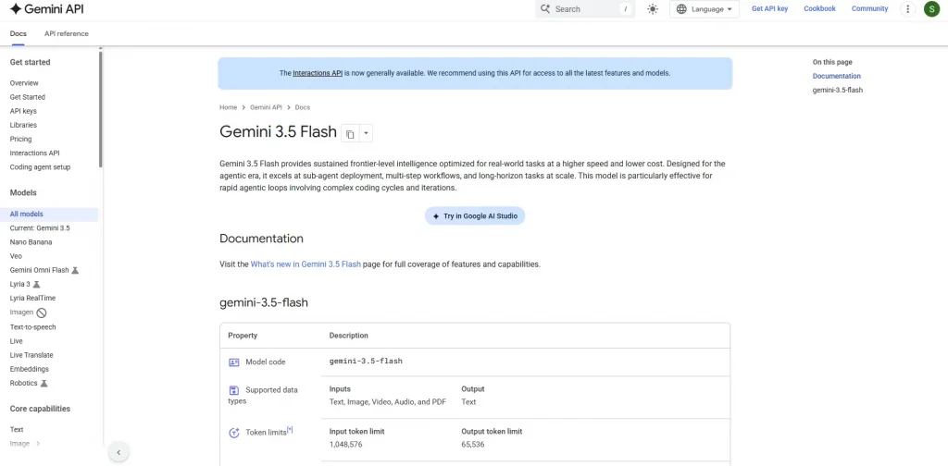Open the Cookbook link
This screenshot has height=466, width=948.
click(819, 9)
